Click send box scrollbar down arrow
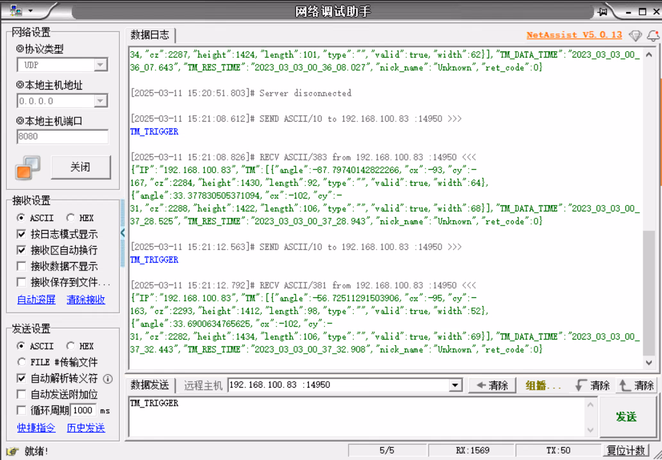The height and width of the screenshot is (460, 662). [x=590, y=430]
